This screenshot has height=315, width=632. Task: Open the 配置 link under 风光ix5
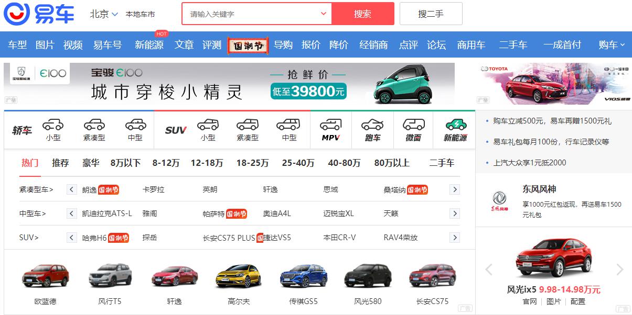click(578, 301)
